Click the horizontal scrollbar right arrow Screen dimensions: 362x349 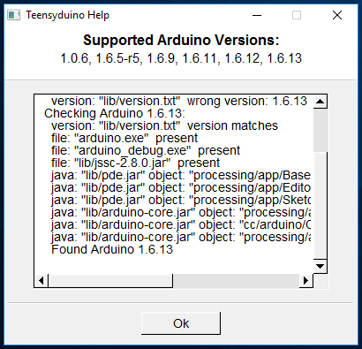306,281
